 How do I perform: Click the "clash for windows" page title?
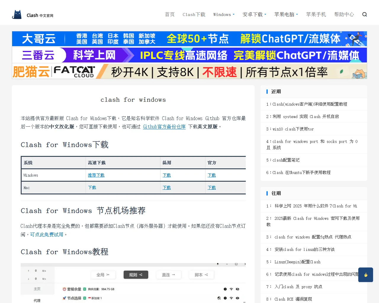pos(133,100)
